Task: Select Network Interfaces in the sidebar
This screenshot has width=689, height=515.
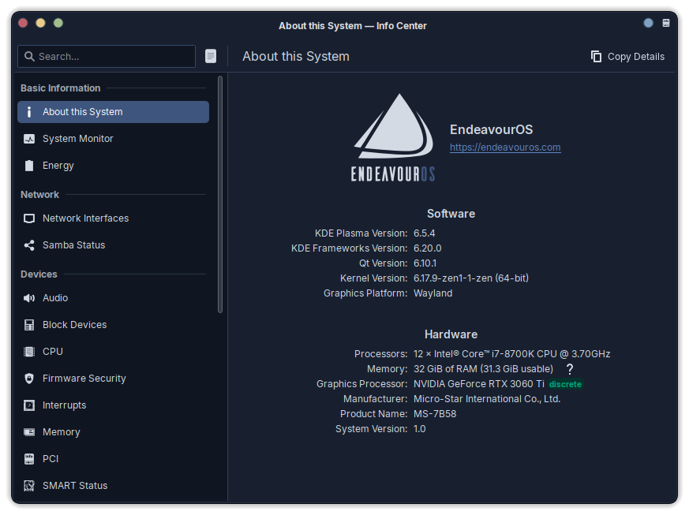Action: point(85,218)
